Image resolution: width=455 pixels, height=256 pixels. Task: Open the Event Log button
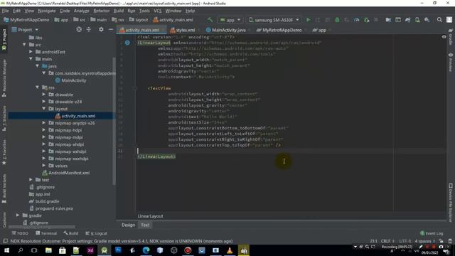(432, 233)
